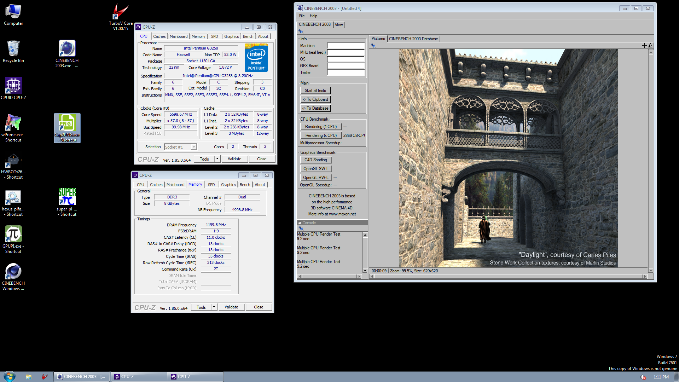Open SPD tab in Memory CPU-Z window

coord(211,185)
